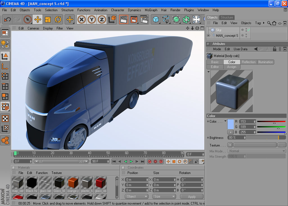This screenshot has height=206, width=288.
Task: Switch to the Structure tab
Action: [x=227, y=17]
